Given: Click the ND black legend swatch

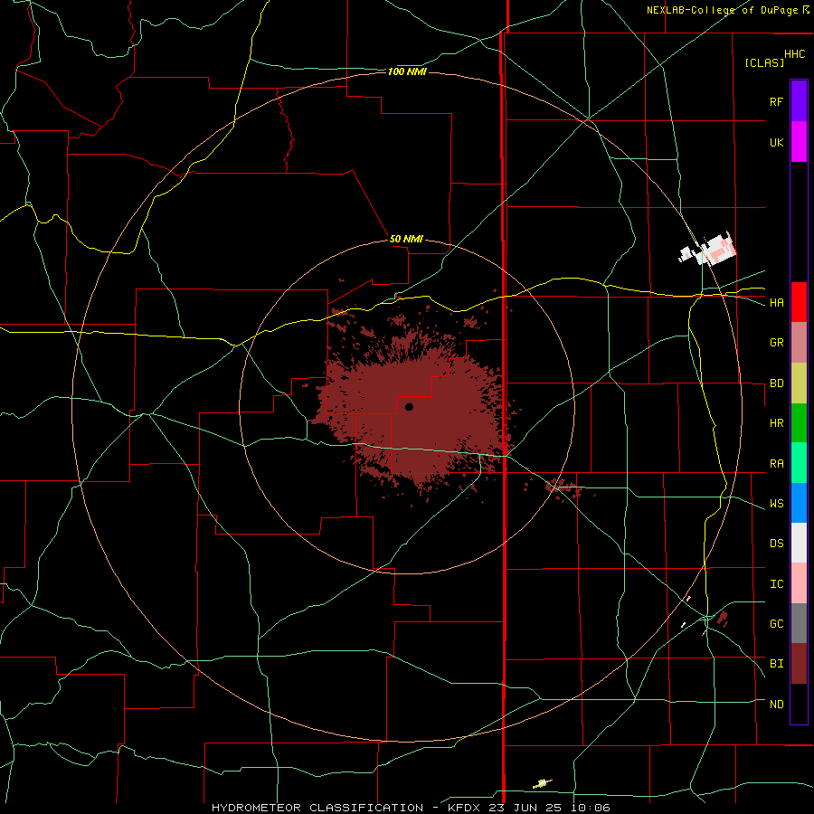Looking at the screenshot, I should [799, 704].
